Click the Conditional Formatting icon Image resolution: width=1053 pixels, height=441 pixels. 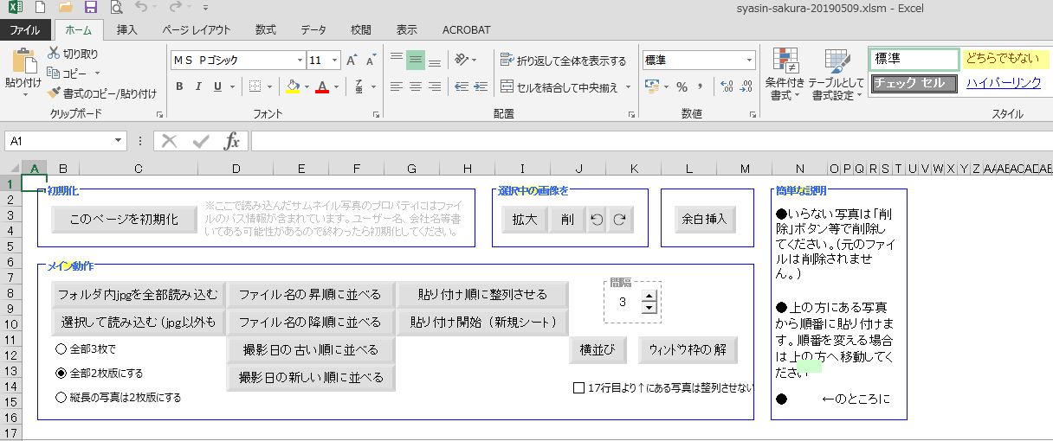pos(785,74)
